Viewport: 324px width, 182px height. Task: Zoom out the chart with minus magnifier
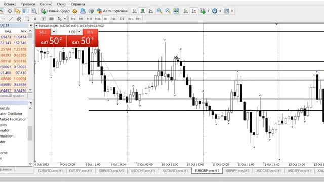(168, 11)
